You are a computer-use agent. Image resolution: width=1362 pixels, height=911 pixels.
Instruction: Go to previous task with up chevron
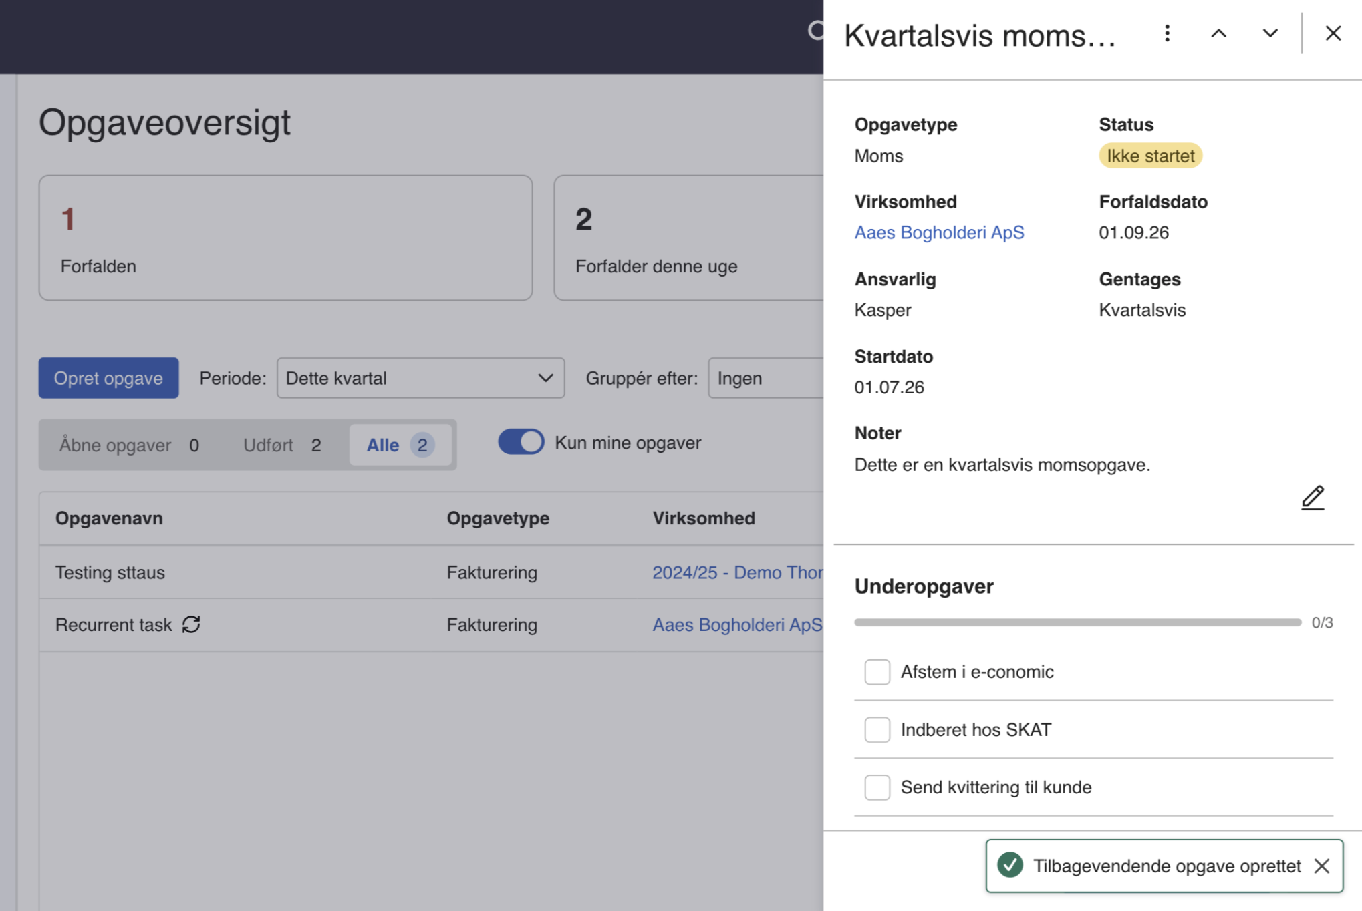pos(1218,33)
